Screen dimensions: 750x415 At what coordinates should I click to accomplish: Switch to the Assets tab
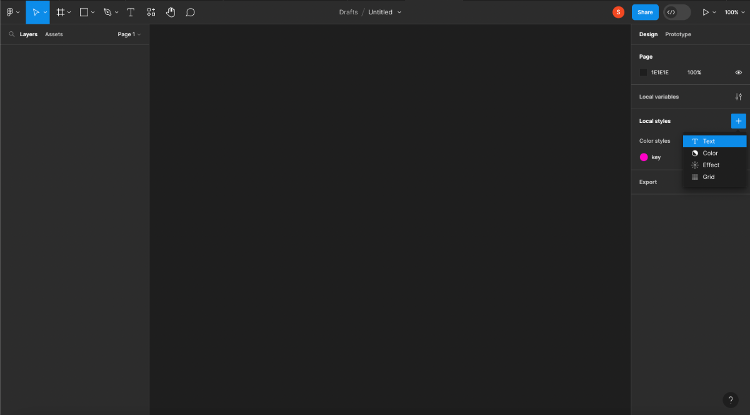tap(54, 34)
